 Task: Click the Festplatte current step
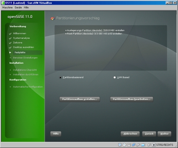[28, 52]
